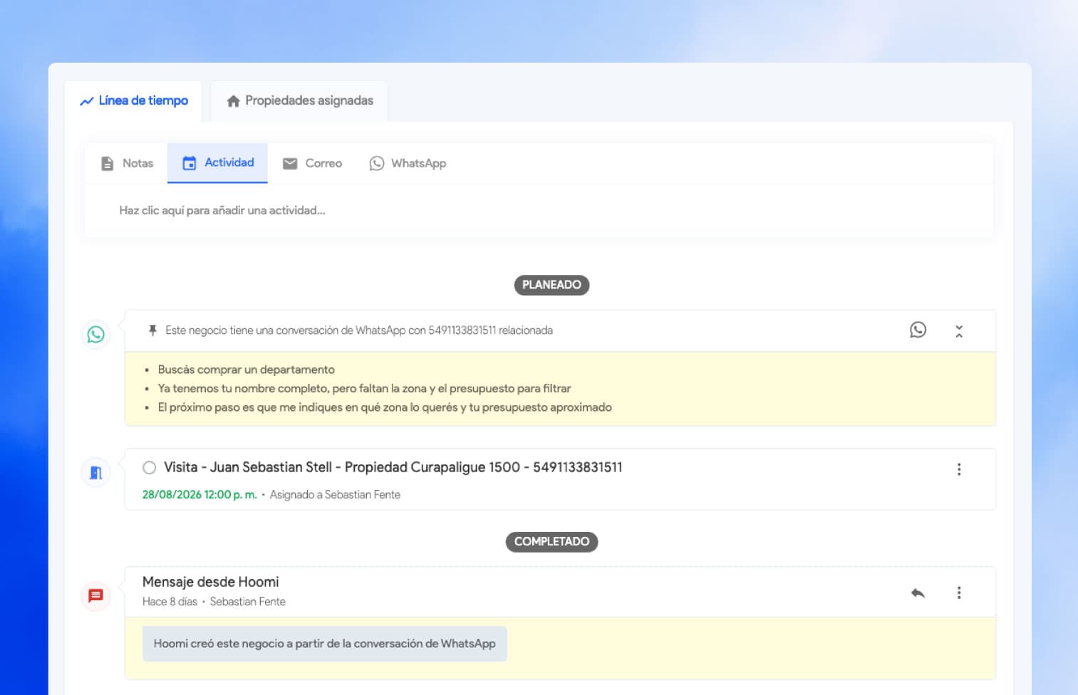Screen dimensions: 1078x695
Task: Click the line starting 'Ya tenemos tu nombre completo'
Action: [x=364, y=388]
